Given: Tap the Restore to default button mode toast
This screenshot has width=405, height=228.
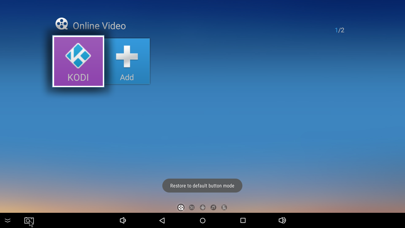Looking at the screenshot, I should click(202, 186).
